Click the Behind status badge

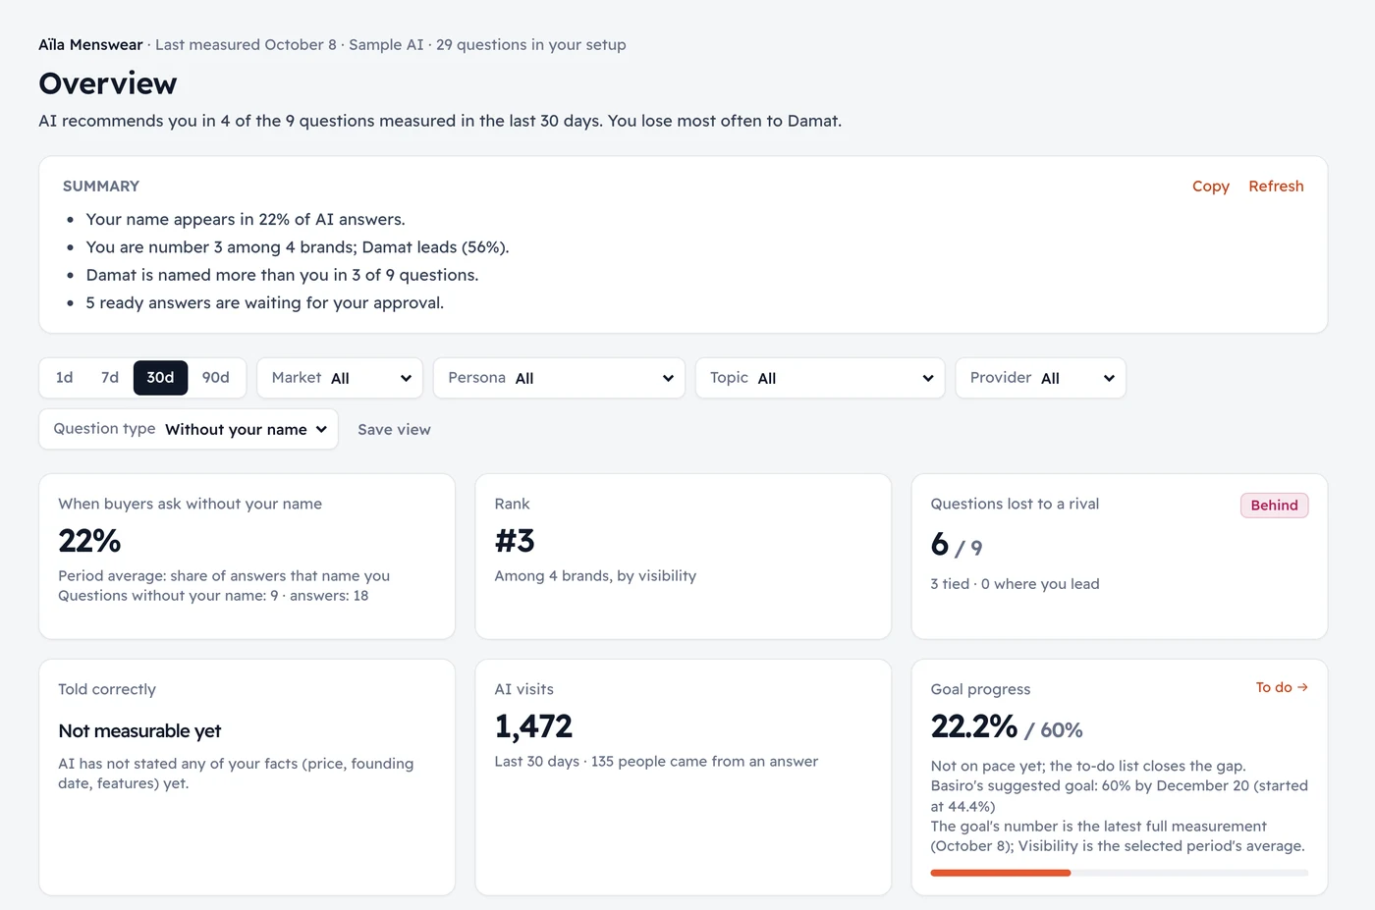(x=1274, y=506)
